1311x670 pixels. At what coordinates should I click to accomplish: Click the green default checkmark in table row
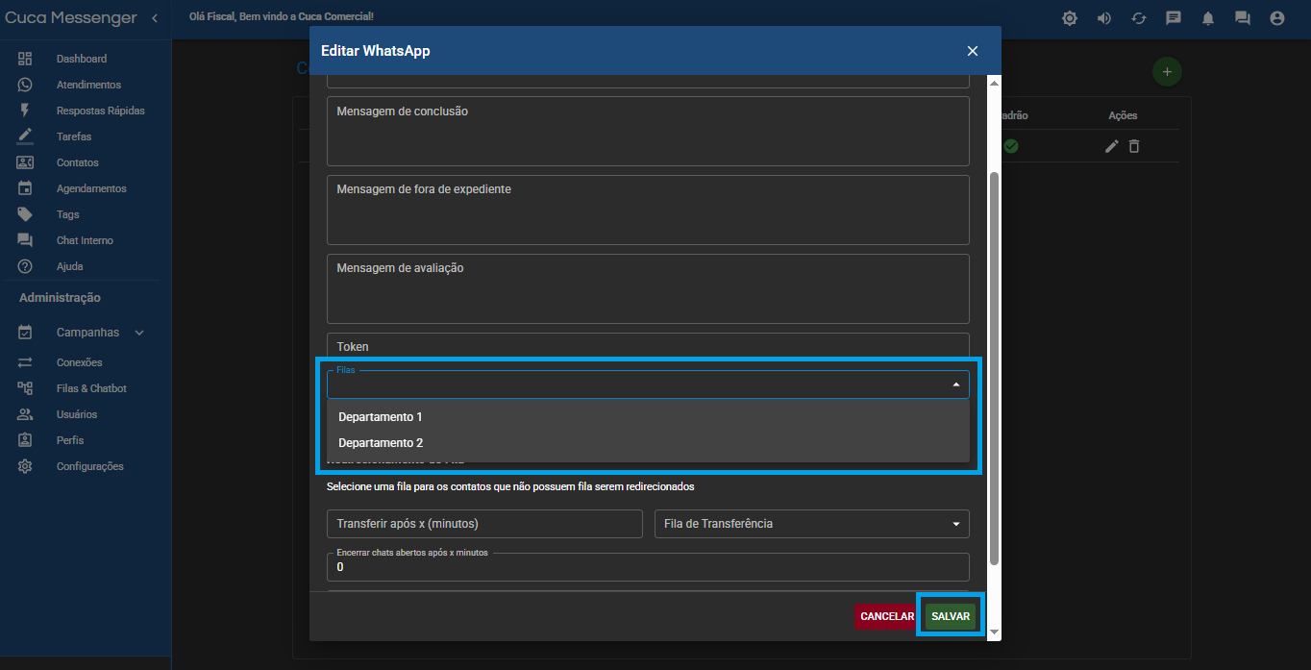[1011, 146]
